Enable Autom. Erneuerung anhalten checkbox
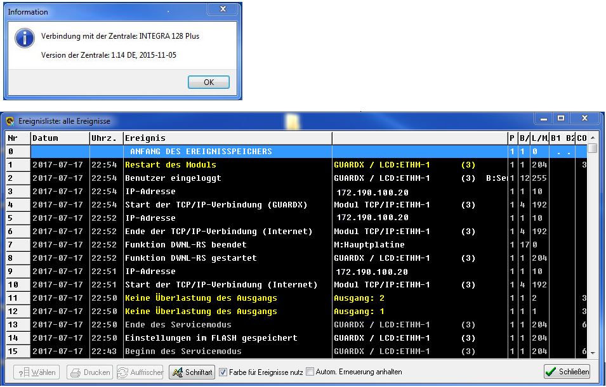 pos(310,372)
